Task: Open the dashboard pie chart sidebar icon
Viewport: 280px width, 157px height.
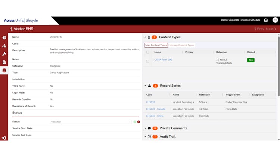Action: [4, 38]
